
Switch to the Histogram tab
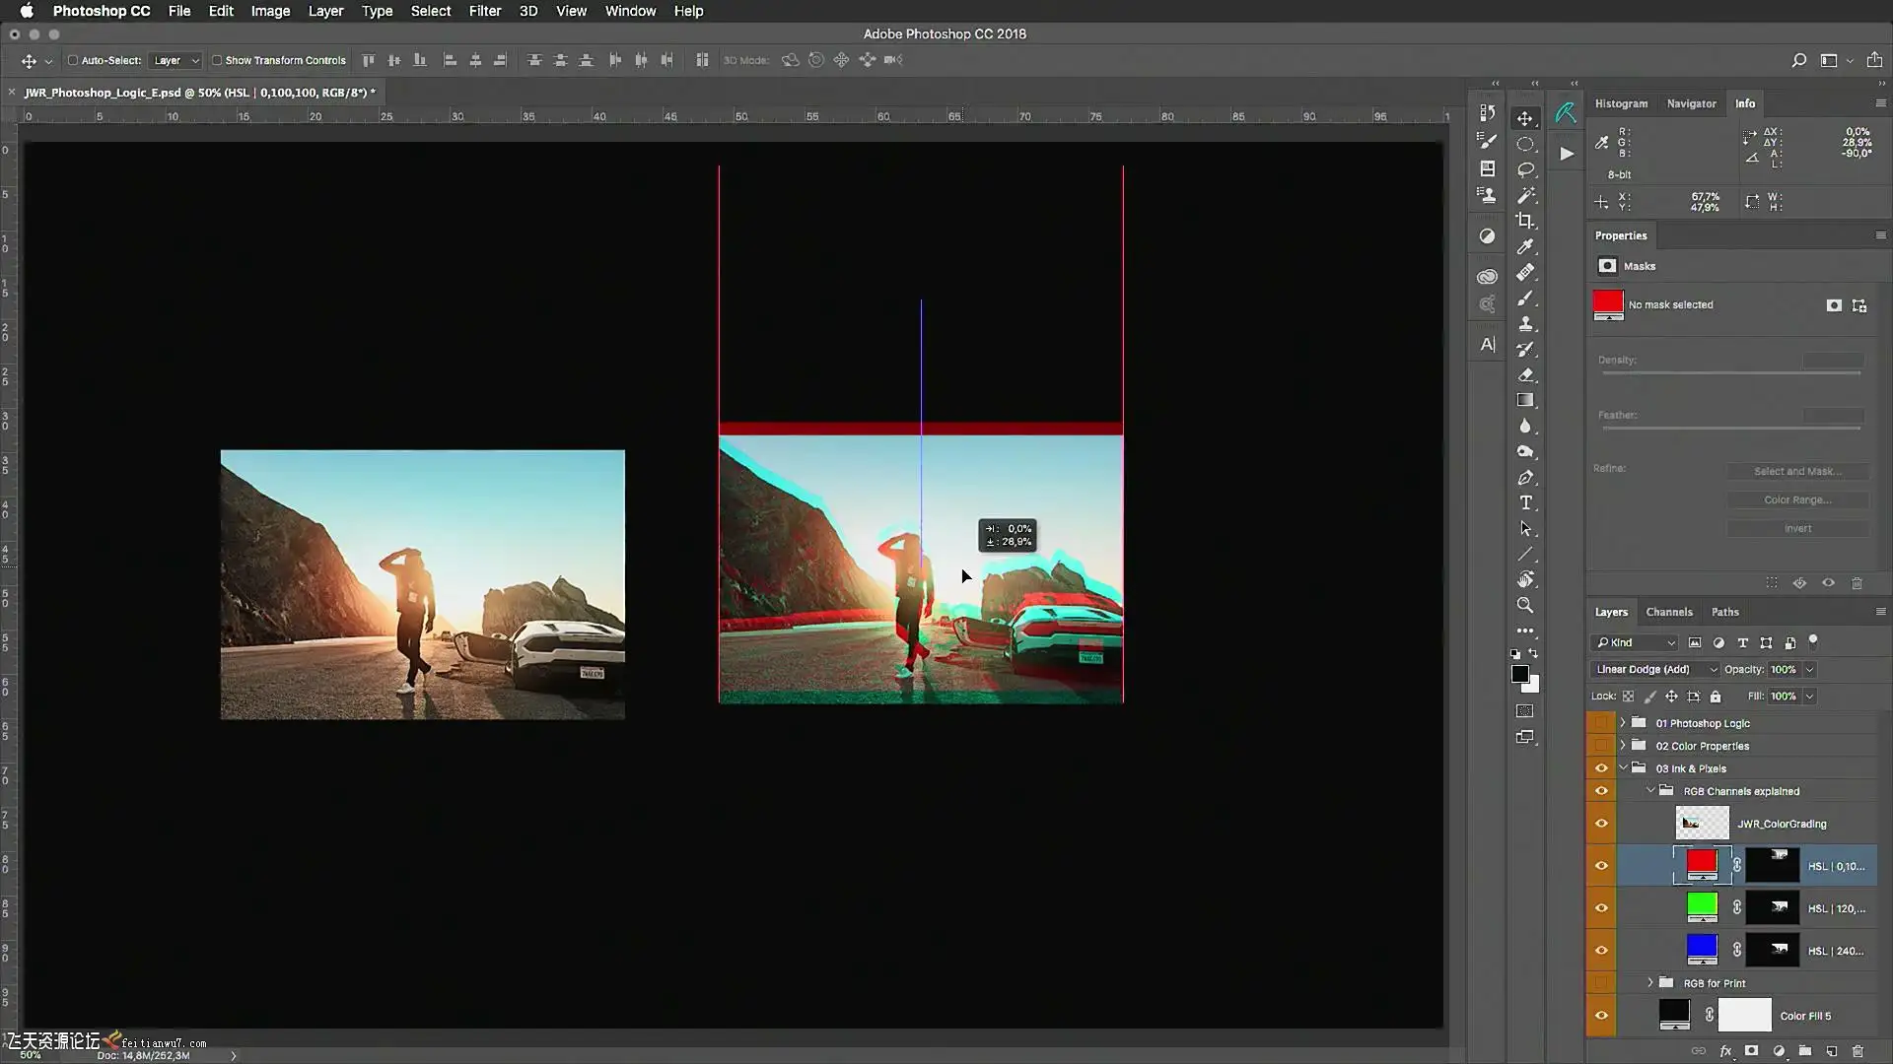(1621, 103)
